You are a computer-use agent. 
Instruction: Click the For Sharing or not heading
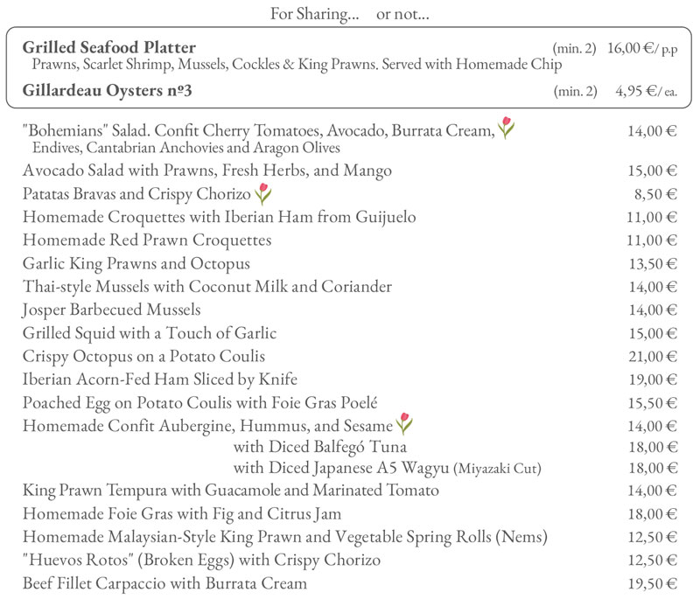[x=349, y=14]
